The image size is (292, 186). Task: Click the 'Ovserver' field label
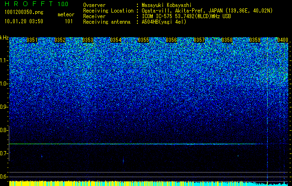click(x=94, y=5)
